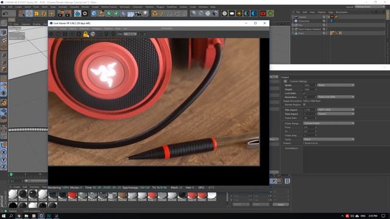Viewport: 390px width, 219px height.
Task: Open the Render menu in main menu bar
Action: coord(85,7)
